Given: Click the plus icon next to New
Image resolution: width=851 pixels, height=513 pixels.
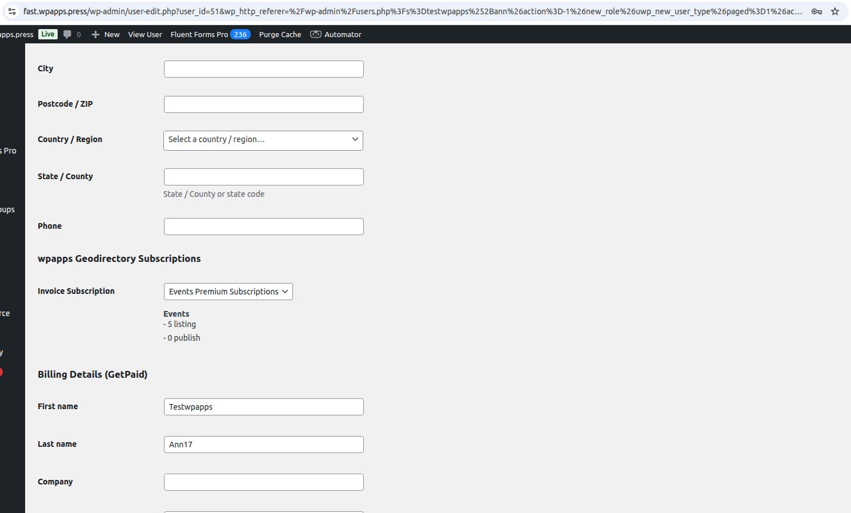Looking at the screenshot, I should point(95,35).
